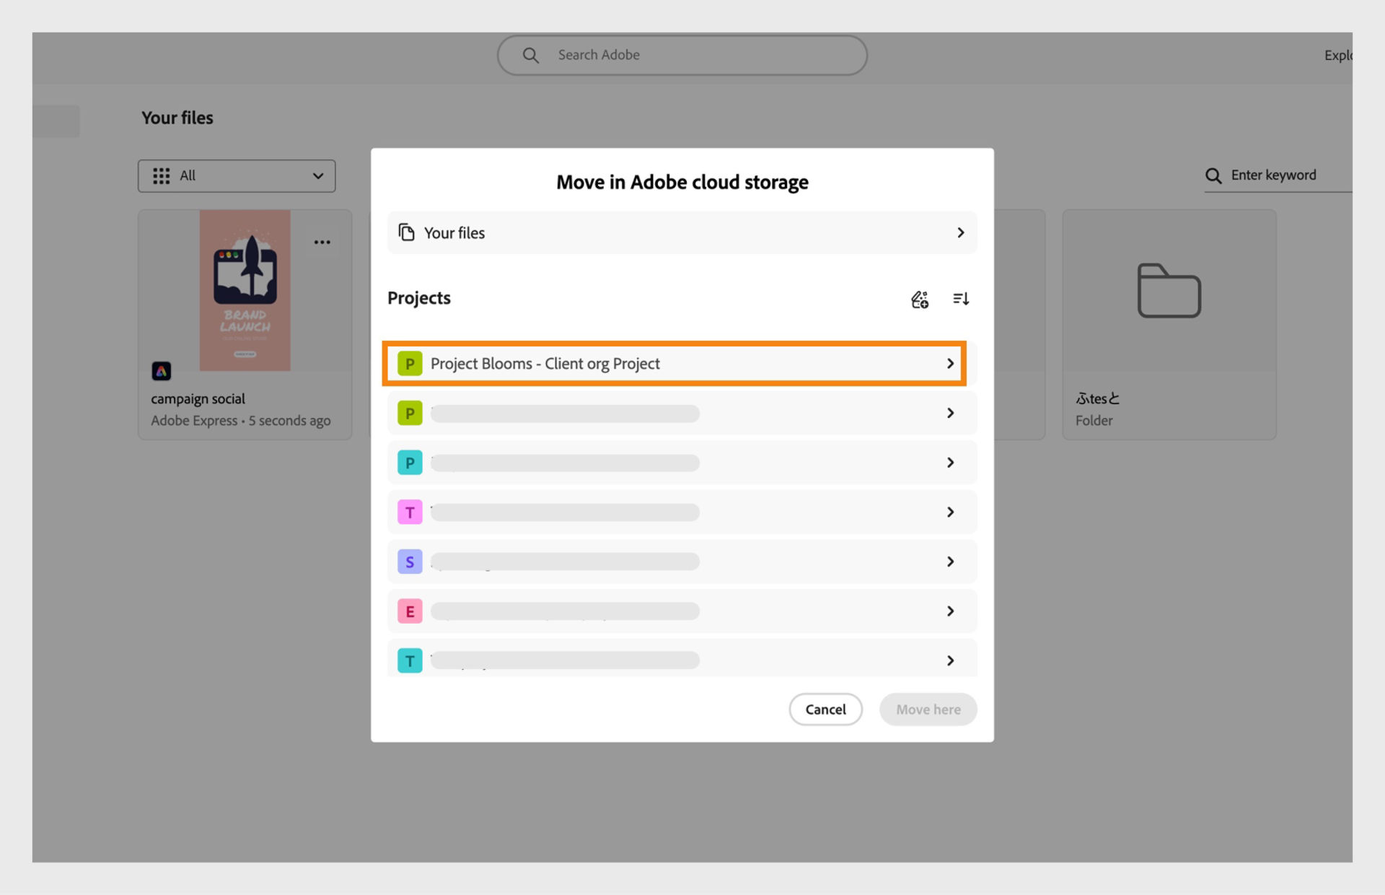The width and height of the screenshot is (1385, 895).
Task: Open the search magnifier in Search Adobe bar
Action: [x=530, y=54]
